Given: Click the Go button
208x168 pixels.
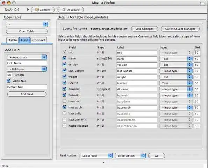Looking at the screenshot, I should (x=157, y=156).
